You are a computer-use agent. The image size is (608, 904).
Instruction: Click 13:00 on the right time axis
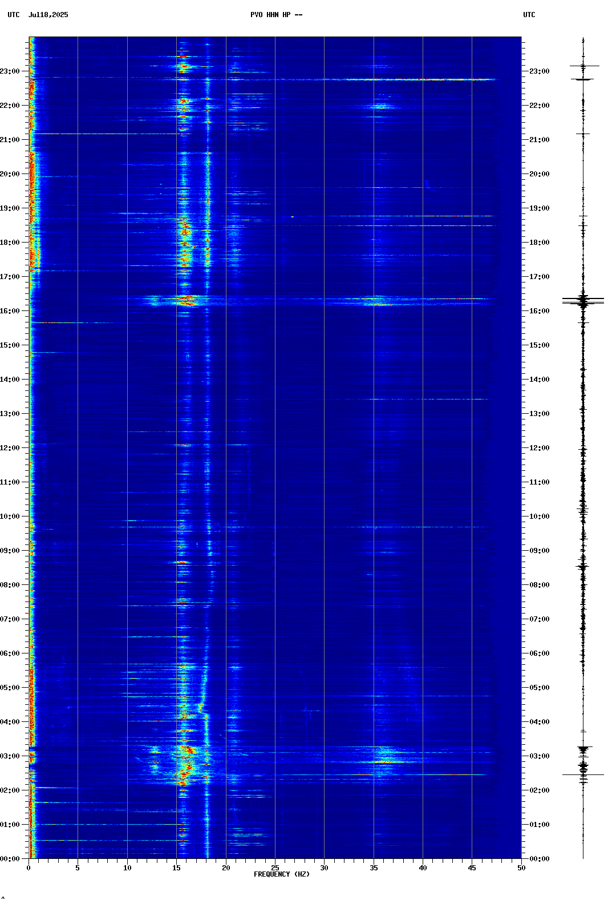pyautogui.click(x=539, y=414)
